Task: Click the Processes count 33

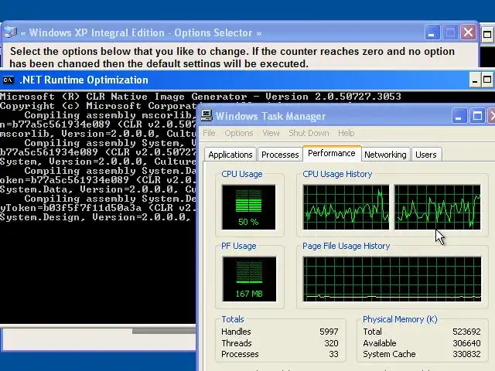Action: point(333,354)
